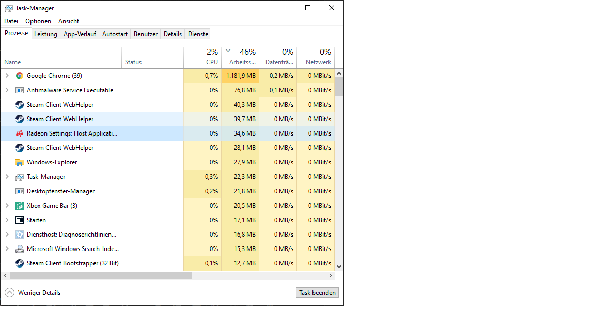
Task: Maximize the Task-Manager window
Action: 308,8
